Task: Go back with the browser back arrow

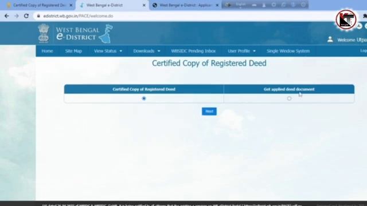Action: pos(6,16)
